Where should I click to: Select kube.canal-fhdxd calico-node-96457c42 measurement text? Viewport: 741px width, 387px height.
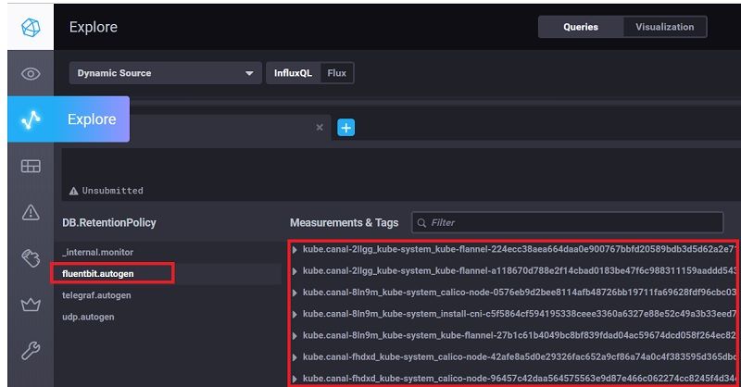520,378
